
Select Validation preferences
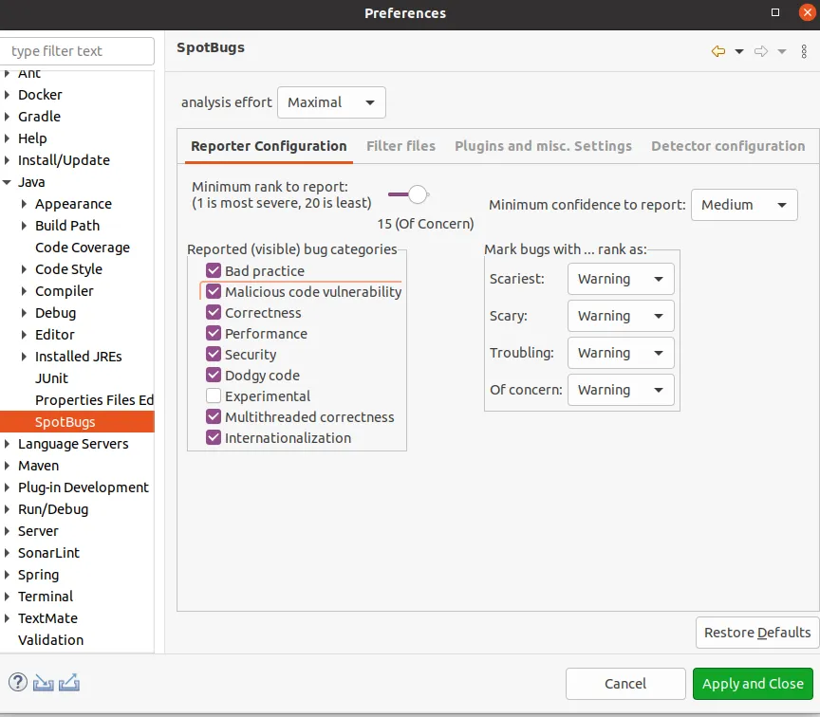pyautogui.click(x=50, y=640)
